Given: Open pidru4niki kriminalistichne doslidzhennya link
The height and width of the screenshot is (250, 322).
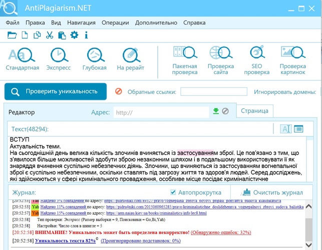Looking at the screenshot, I should click(x=205, y=206).
